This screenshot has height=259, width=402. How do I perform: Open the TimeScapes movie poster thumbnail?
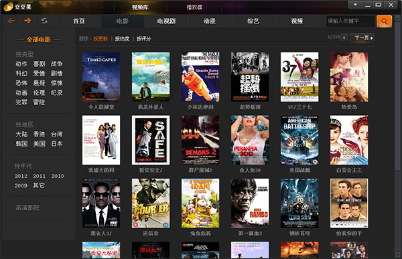tap(101, 77)
